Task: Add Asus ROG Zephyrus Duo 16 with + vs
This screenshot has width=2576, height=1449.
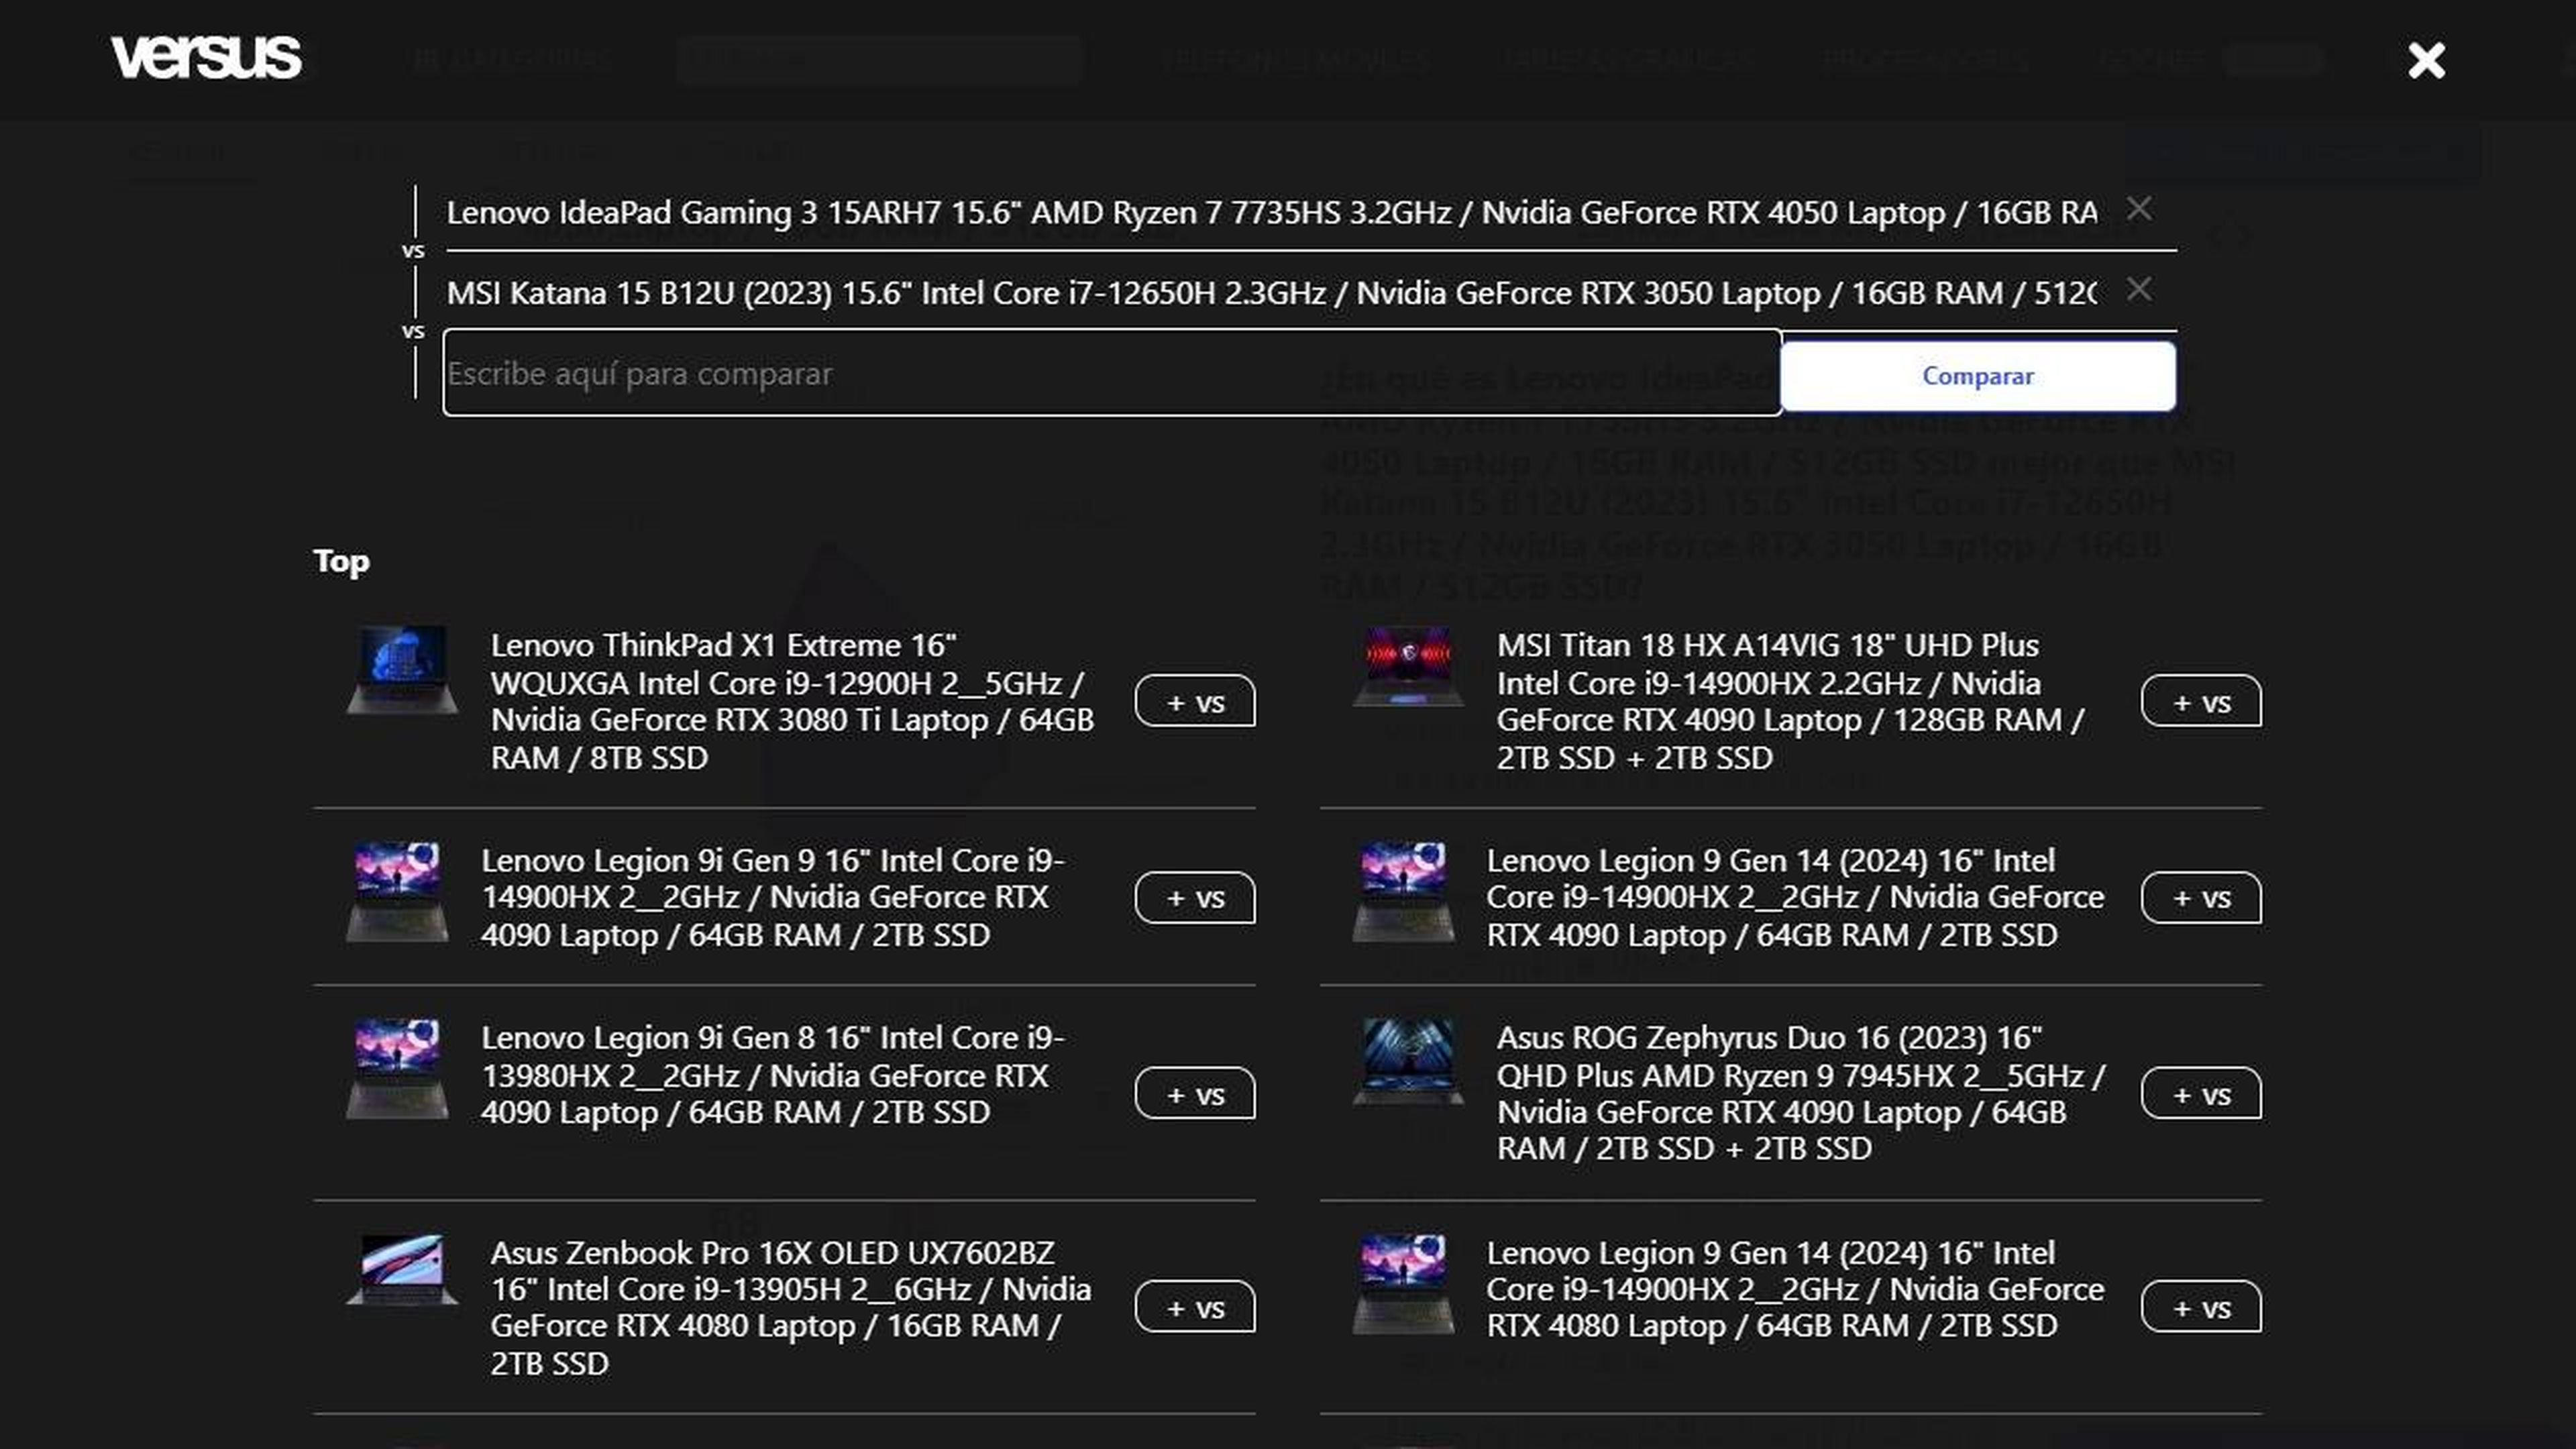Action: 2201,1094
